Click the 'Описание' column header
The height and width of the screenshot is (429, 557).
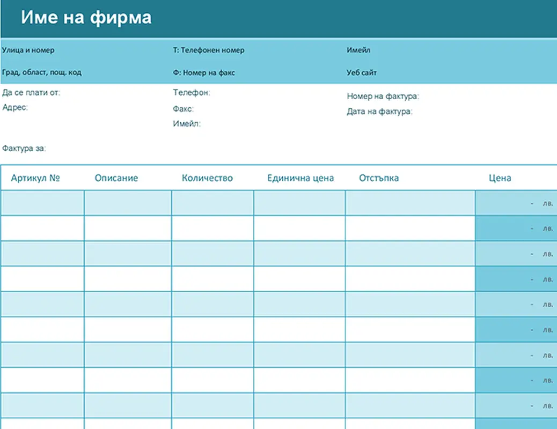tap(116, 178)
